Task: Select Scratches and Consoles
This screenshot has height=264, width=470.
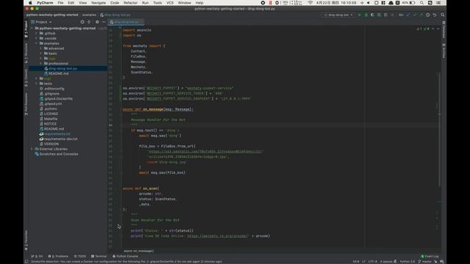Action: pyautogui.click(x=59, y=154)
